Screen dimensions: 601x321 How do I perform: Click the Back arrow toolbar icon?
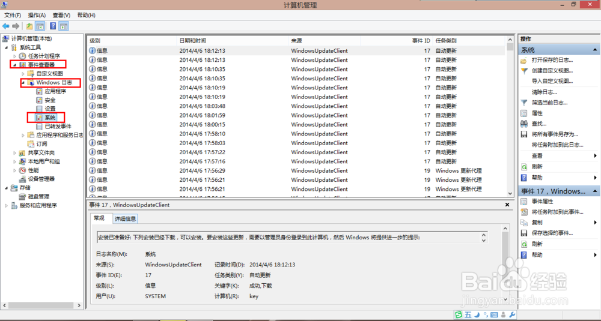(6, 26)
